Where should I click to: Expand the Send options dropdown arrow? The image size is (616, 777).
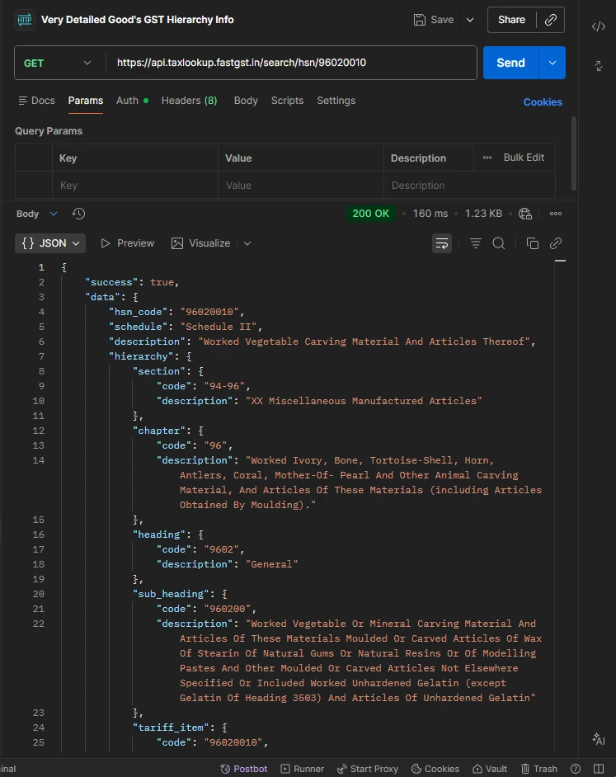(552, 63)
